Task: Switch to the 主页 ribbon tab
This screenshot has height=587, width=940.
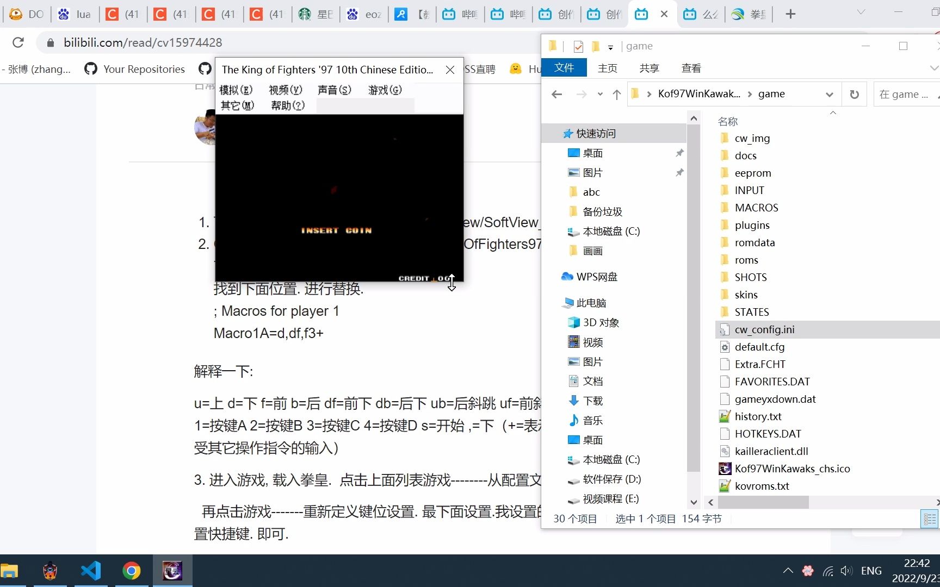Action: [607, 68]
